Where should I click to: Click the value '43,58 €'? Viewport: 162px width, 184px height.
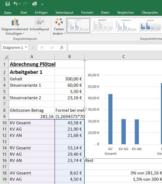pos(75,123)
